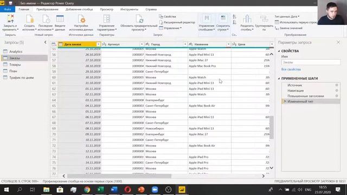Open the Город column filter dropdown
Viewport: 347px width, 195px height.
tap(185, 44)
